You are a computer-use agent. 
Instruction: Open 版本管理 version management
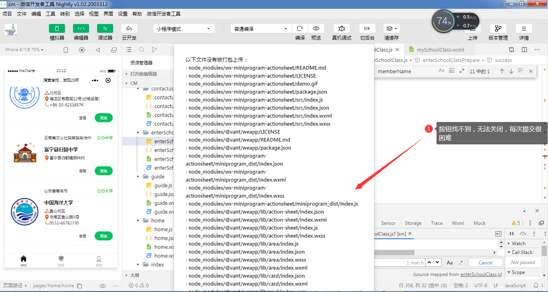coord(498,28)
